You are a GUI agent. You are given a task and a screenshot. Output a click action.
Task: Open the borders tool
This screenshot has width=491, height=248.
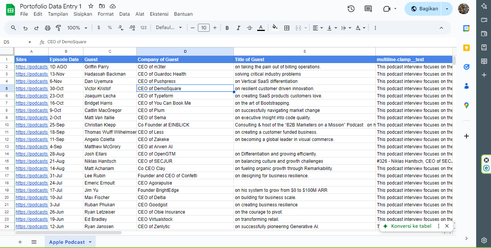click(x=287, y=28)
